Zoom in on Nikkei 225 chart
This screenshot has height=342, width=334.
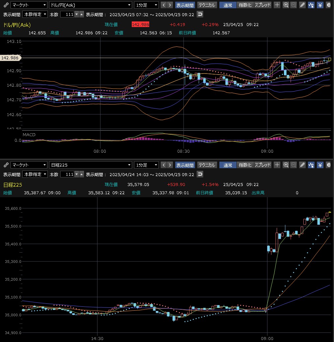coord(286,165)
